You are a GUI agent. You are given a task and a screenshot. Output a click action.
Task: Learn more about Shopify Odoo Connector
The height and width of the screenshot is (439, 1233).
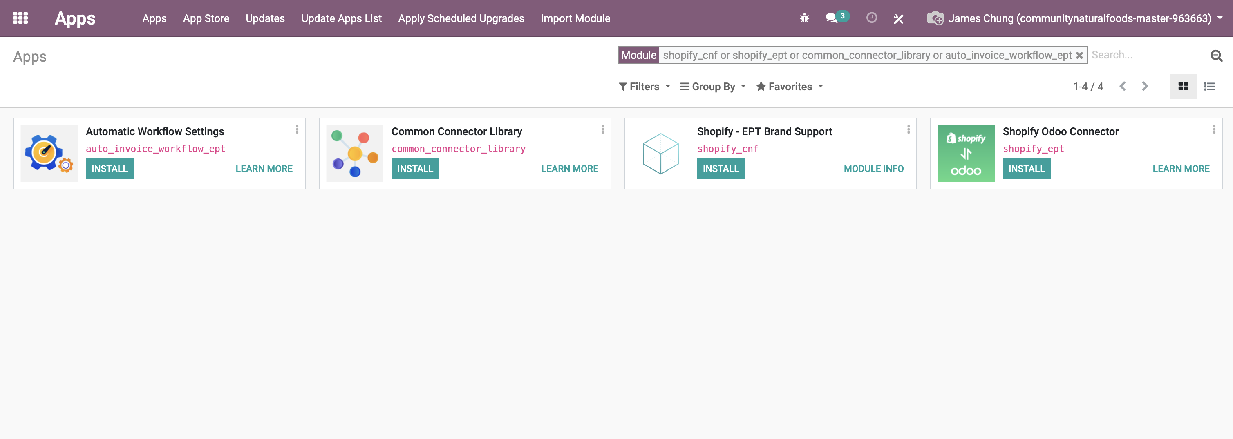(1181, 169)
